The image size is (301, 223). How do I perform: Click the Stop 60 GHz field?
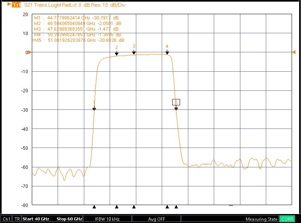[69, 219]
